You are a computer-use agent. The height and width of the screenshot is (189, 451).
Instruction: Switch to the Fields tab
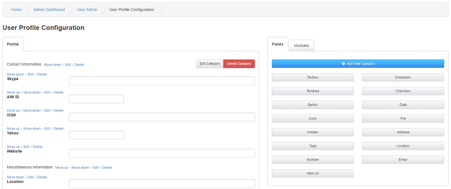coord(278,44)
